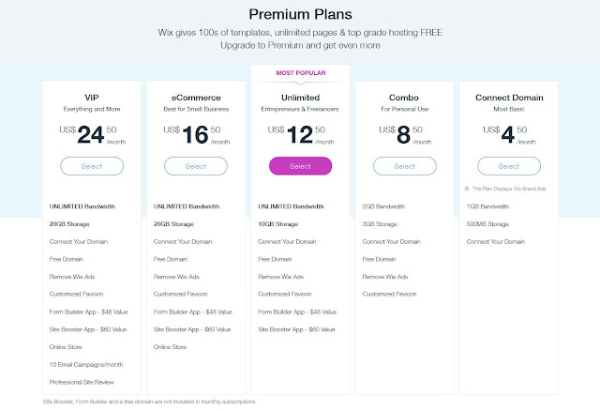Viewport: 600px width, 411px height.
Task: Select the Connect Domain plan
Action: pyautogui.click(x=509, y=166)
